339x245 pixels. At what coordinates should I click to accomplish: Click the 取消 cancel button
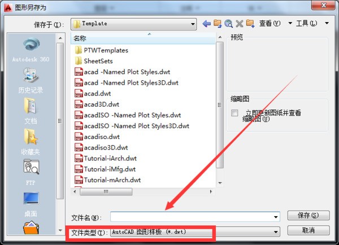308,231
